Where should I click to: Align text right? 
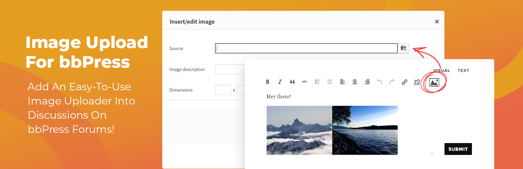tap(367, 82)
